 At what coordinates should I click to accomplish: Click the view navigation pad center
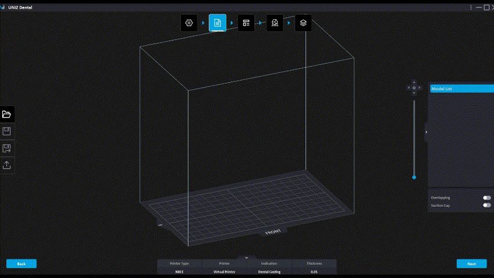click(x=413, y=88)
